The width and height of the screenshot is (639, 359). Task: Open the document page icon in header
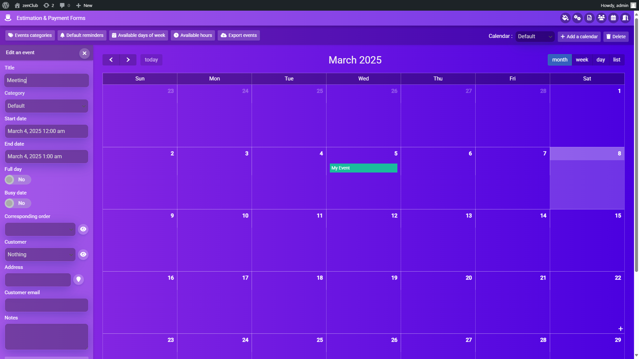pyautogui.click(x=589, y=18)
